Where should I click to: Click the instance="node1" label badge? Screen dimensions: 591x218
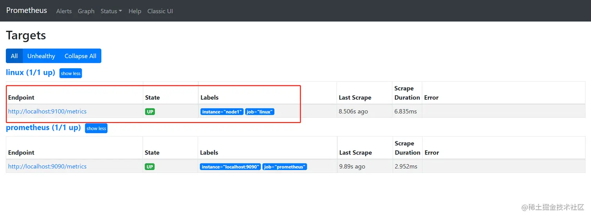[222, 112]
